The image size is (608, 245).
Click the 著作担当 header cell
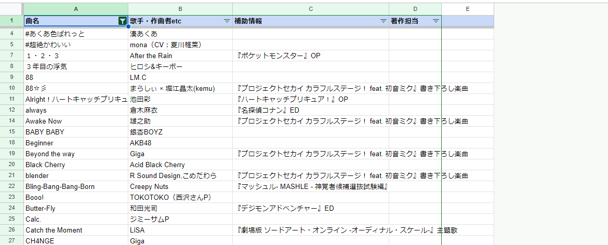(x=415, y=21)
